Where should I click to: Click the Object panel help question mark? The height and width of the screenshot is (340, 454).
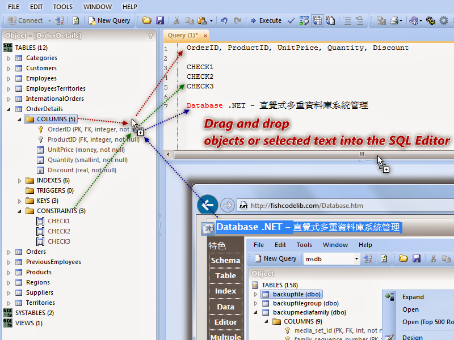tap(150, 36)
